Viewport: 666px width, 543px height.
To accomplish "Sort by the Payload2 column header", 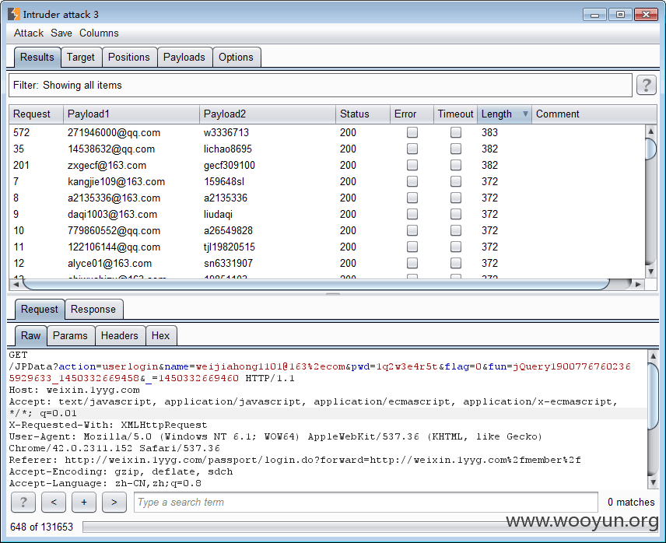I will coord(267,114).
